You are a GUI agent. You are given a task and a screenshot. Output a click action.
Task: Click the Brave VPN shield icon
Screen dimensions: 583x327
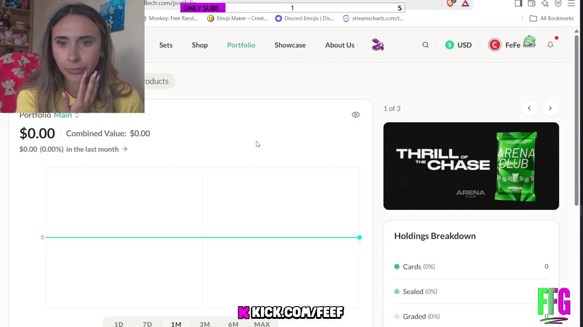[x=558, y=4]
